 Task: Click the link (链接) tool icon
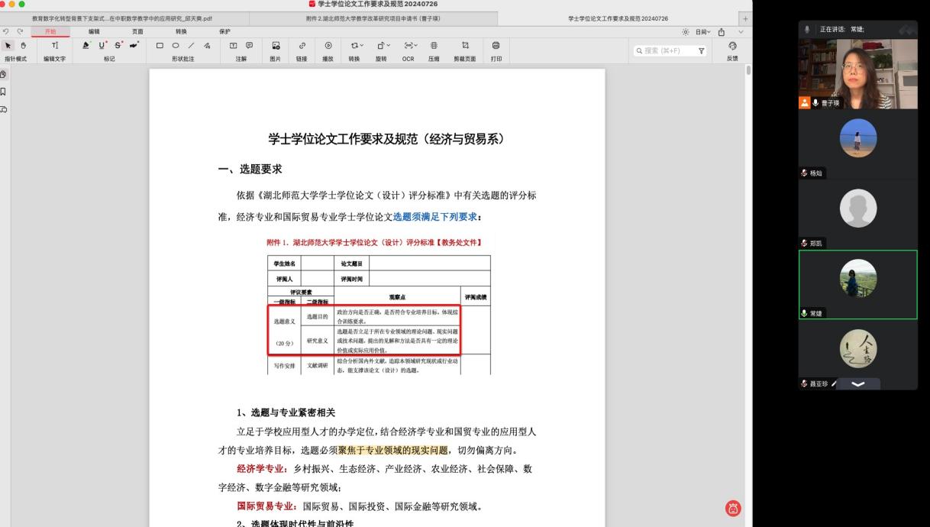click(x=302, y=46)
